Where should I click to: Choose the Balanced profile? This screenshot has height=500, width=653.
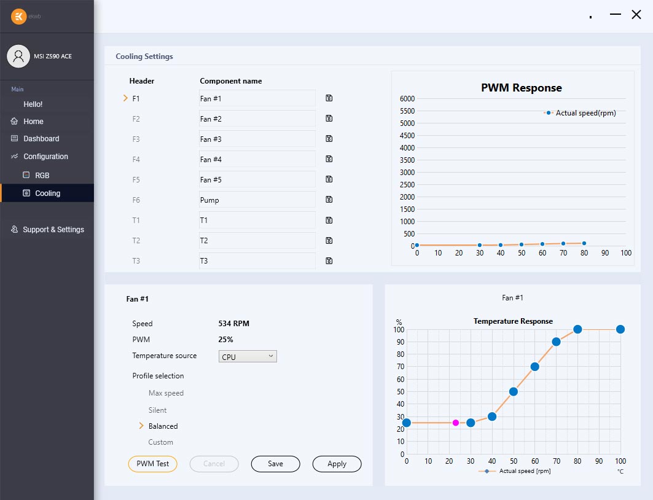click(x=163, y=426)
